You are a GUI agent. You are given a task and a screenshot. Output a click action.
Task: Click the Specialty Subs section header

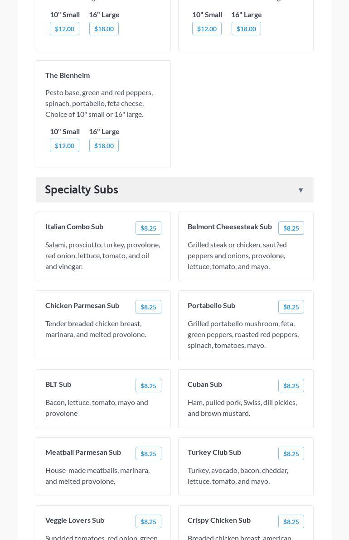82,190
